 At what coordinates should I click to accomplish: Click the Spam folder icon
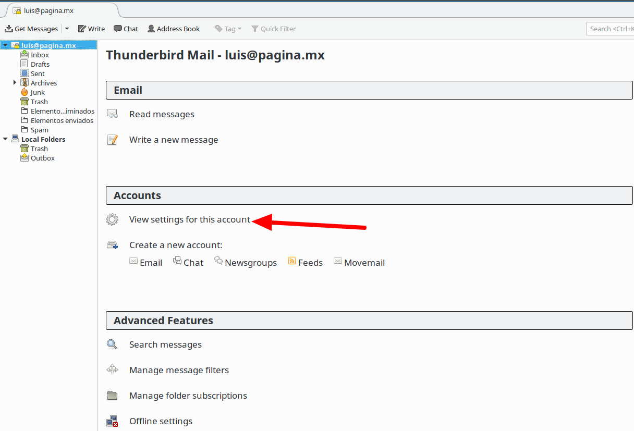[x=24, y=129]
